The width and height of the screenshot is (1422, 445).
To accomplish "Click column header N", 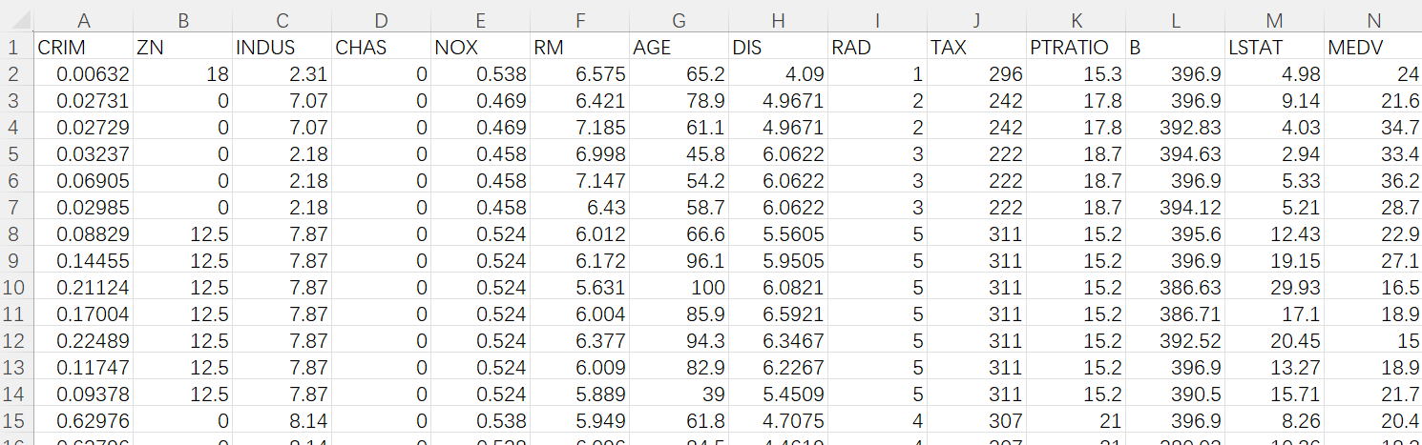I will coord(1373,20).
